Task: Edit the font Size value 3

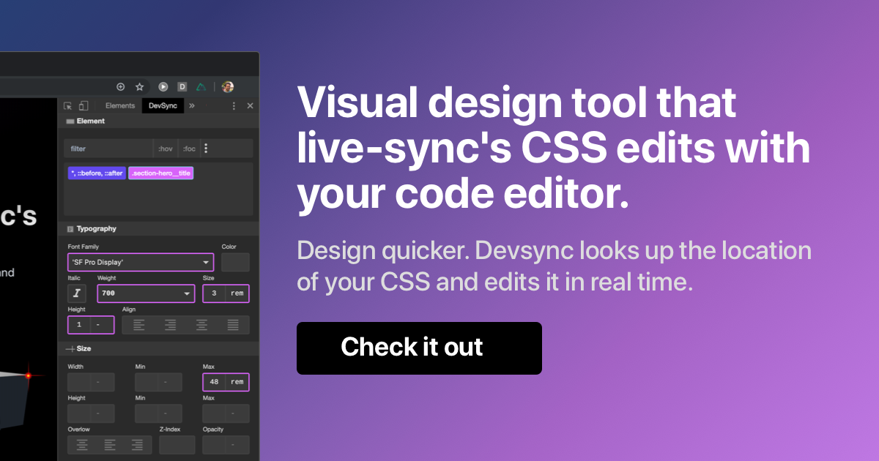Action: point(214,293)
